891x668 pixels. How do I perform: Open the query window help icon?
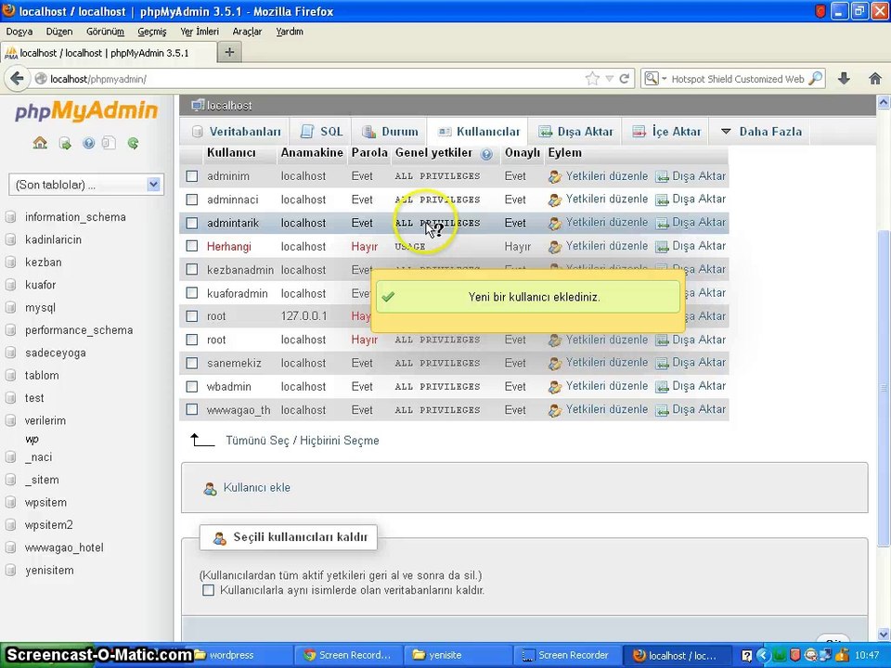coord(89,143)
